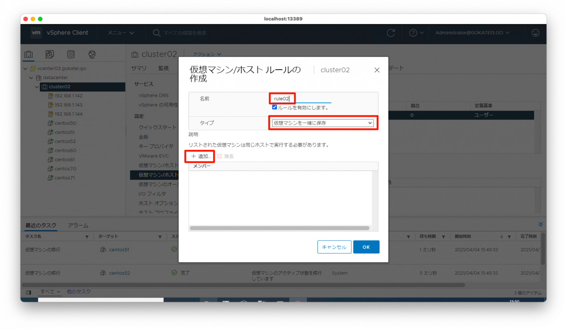Screen dimensions: 567x329
Task: Confirm rule creation with OK button
Action: 366,247
